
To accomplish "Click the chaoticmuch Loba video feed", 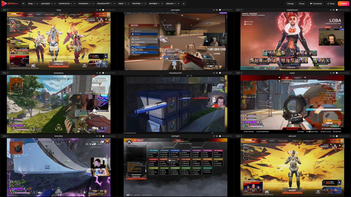I will coord(292,41).
